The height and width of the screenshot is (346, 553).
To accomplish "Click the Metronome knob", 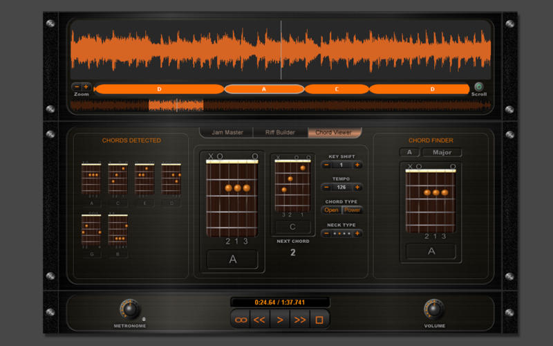I will [x=130, y=309].
